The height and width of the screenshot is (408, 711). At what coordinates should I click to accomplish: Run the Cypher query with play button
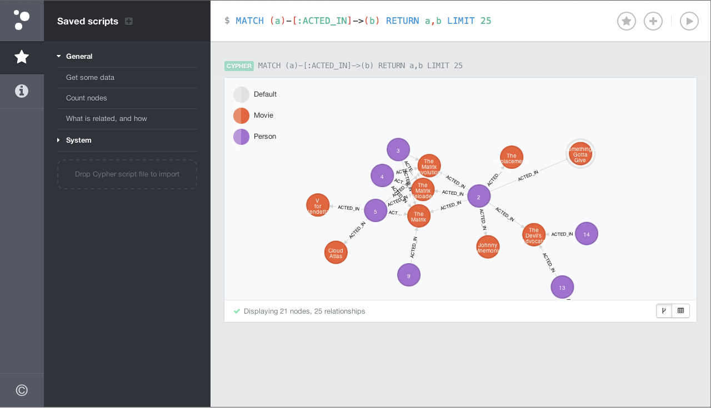[689, 21]
